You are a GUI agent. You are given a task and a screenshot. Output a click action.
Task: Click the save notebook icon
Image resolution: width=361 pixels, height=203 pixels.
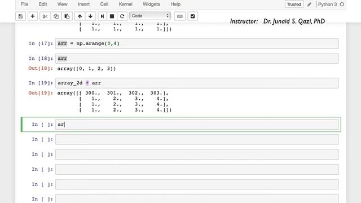(x=20, y=16)
